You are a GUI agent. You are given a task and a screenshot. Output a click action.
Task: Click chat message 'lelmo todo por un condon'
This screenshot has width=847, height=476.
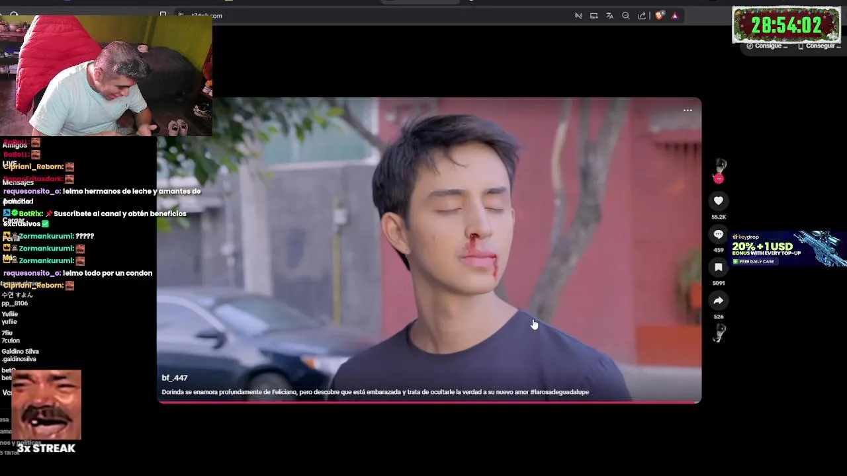pyautogui.click(x=78, y=273)
